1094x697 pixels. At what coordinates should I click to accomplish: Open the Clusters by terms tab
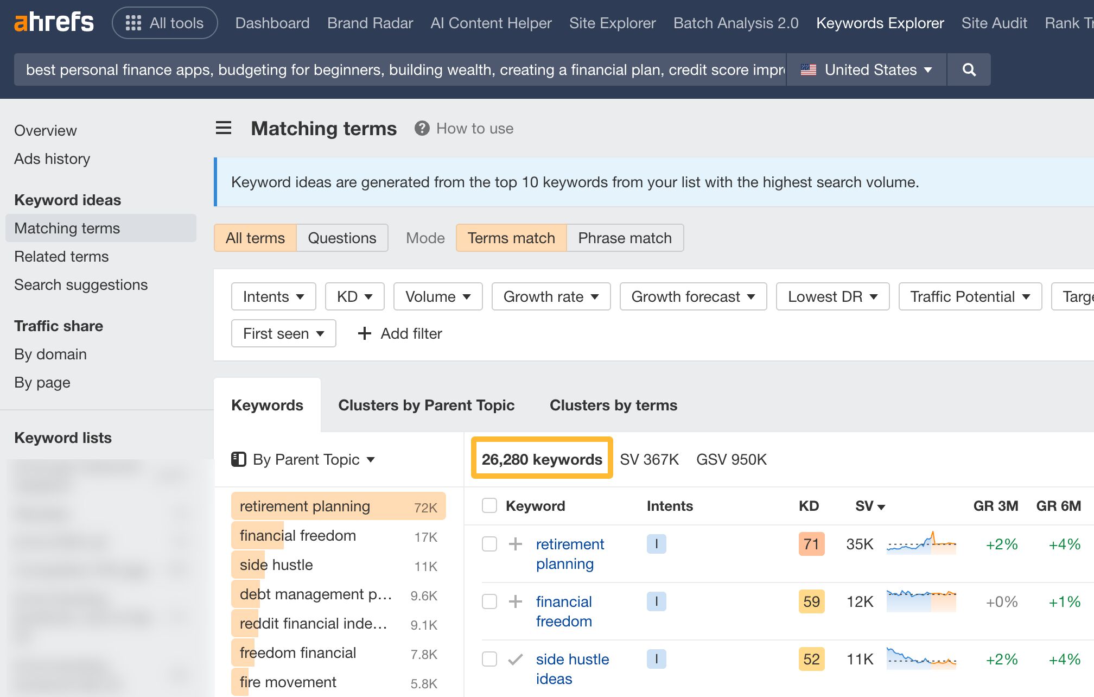[613, 405]
